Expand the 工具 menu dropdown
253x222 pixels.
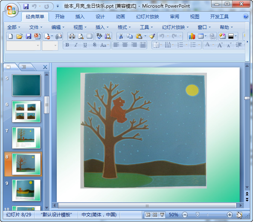coord(146,27)
